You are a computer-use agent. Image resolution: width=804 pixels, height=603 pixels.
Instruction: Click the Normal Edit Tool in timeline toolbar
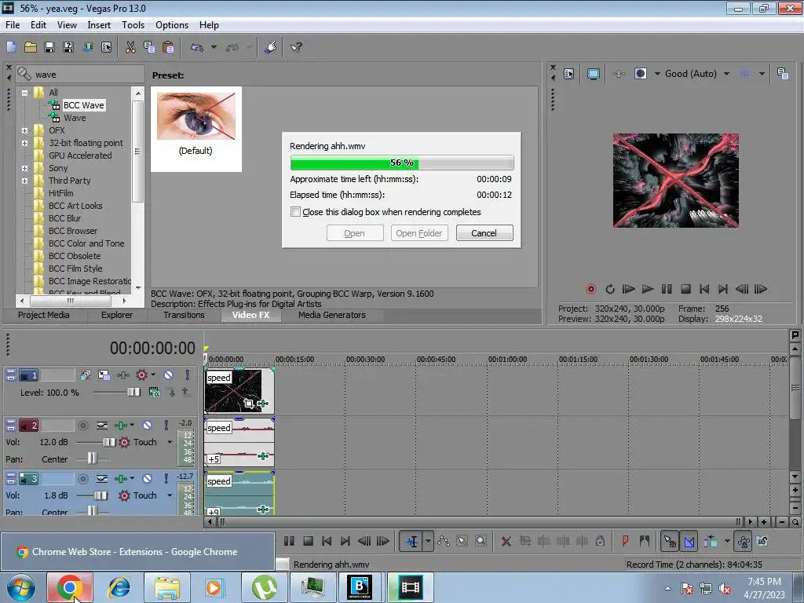click(x=411, y=542)
